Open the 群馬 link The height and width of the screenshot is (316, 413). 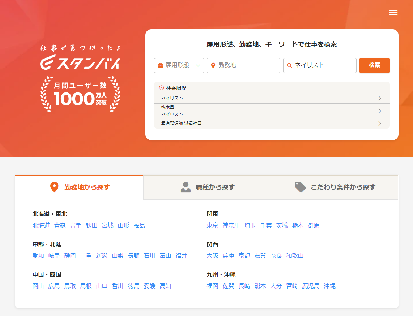coord(314,225)
